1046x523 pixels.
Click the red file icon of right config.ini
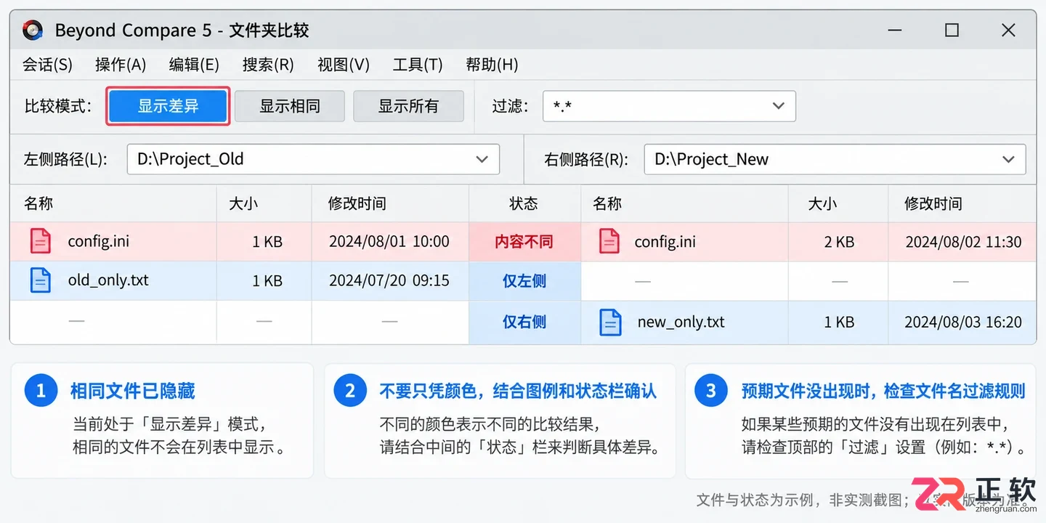[609, 241]
